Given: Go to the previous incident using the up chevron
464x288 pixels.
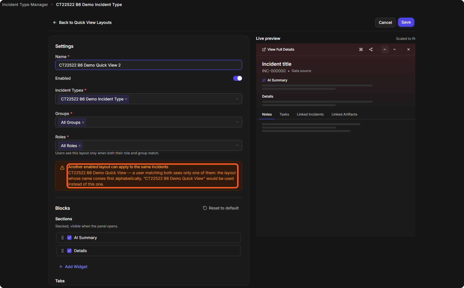Looking at the screenshot, I should (x=385, y=50).
